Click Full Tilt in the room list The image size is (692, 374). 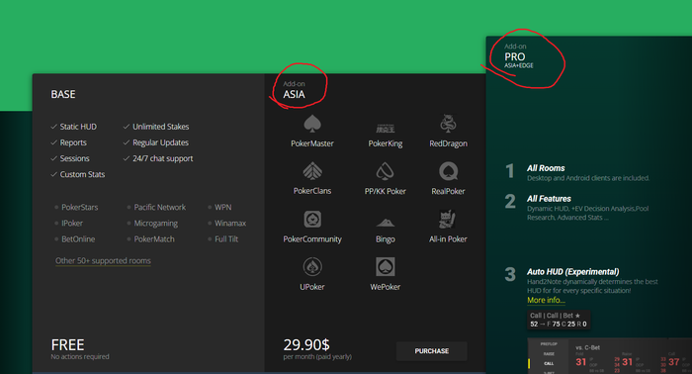coord(226,238)
